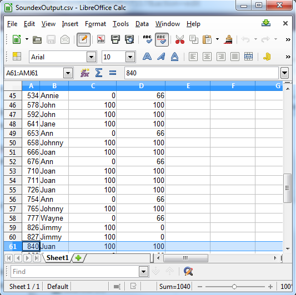Viewport: 296px width, 295px height.
Task: Expand the Arial font name dropdown
Action: [92, 57]
